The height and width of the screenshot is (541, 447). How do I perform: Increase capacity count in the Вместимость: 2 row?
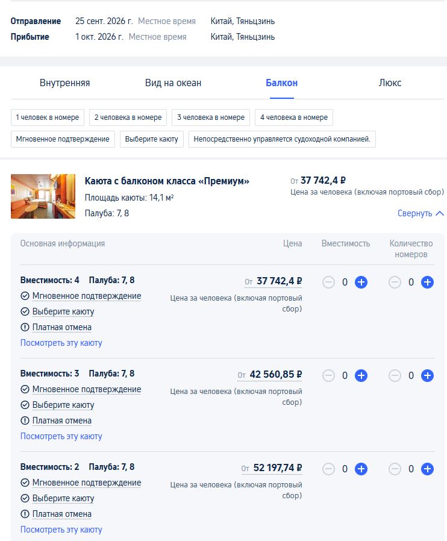(x=361, y=469)
